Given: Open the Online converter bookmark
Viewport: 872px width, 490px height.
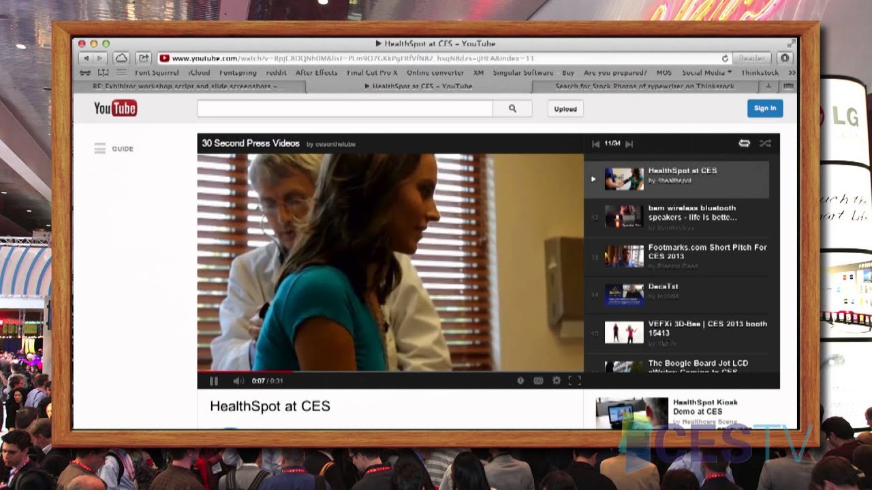Looking at the screenshot, I should point(435,73).
